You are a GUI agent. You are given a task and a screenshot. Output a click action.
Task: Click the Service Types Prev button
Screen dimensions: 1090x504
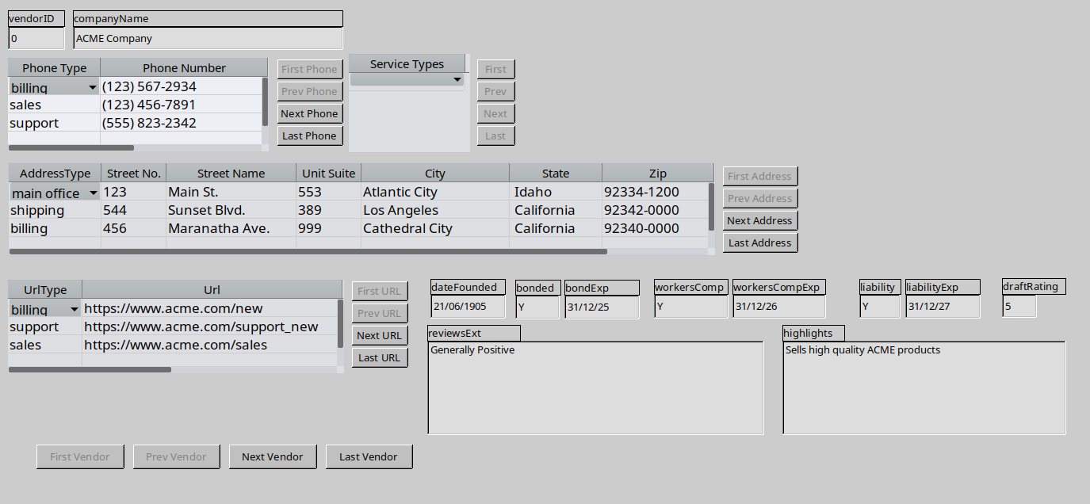coord(496,91)
